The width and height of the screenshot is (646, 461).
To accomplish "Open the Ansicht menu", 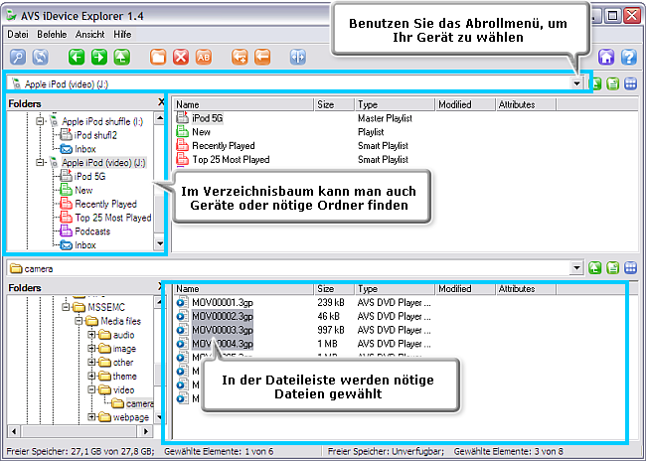I will [x=89, y=34].
